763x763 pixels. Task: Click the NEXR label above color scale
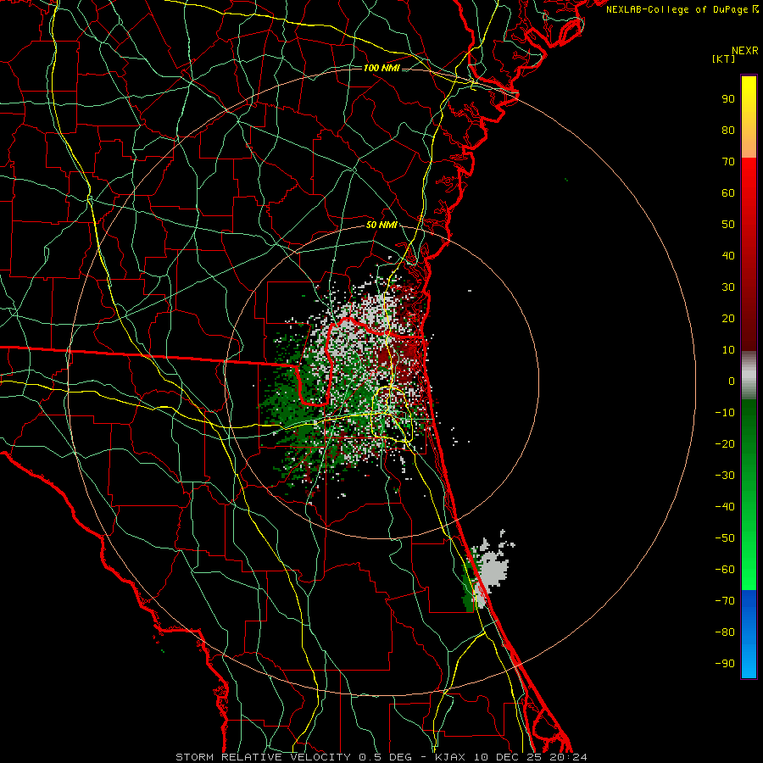[x=745, y=51]
